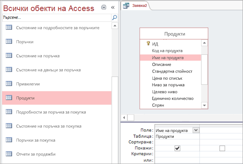
Task: Select the Спрян field
Action: pyautogui.click(x=171, y=105)
